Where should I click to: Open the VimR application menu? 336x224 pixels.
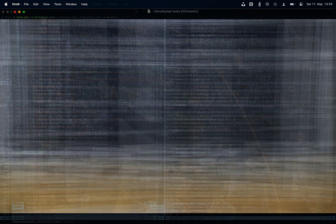16,4
